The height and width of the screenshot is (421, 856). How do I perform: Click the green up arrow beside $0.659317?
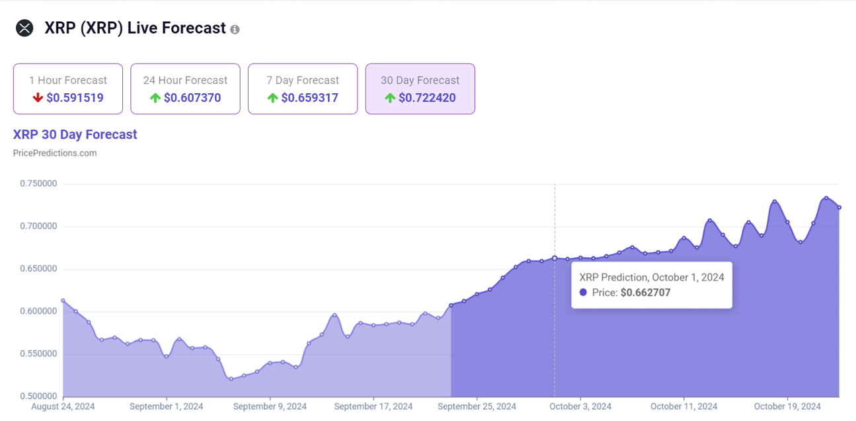[x=272, y=98]
